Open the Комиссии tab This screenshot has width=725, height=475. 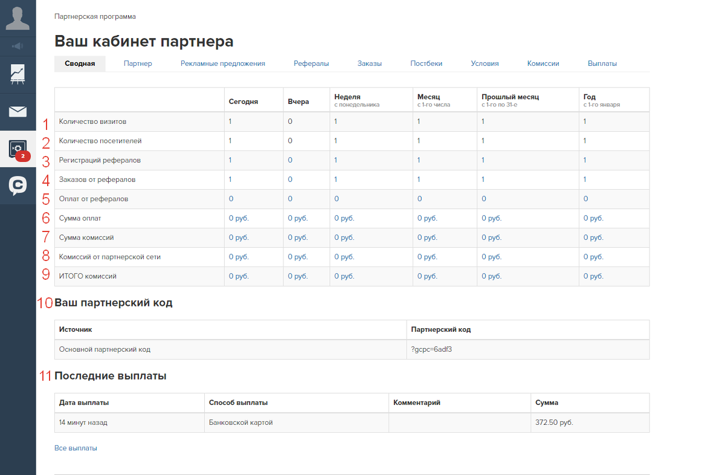[x=543, y=63]
